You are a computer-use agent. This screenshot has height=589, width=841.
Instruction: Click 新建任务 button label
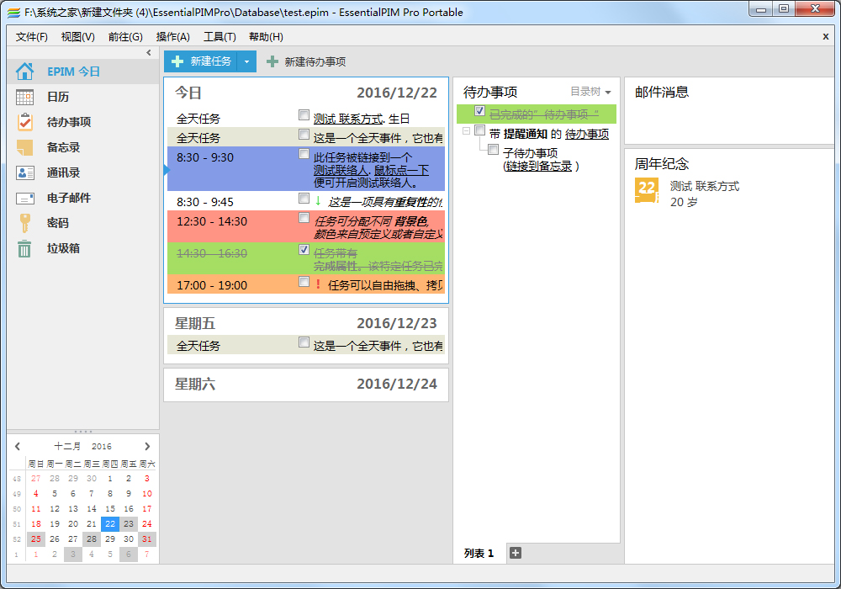(211, 61)
